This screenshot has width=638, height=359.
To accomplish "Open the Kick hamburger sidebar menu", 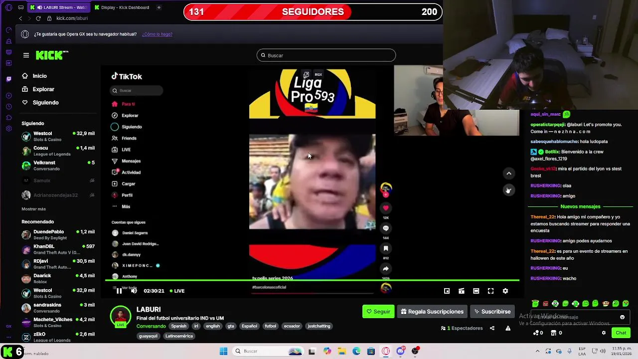I will (26, 55).
